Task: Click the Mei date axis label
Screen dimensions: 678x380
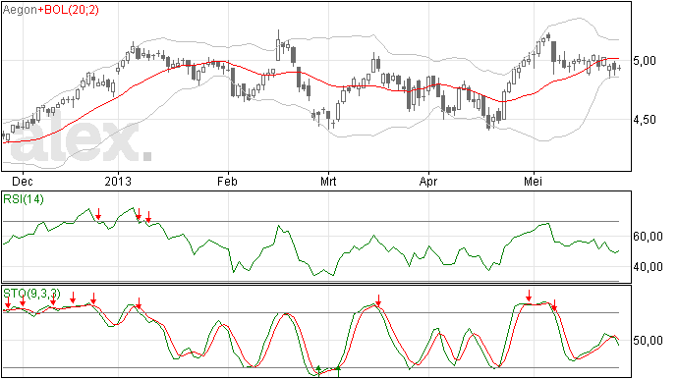Action: tap(534, 181)
